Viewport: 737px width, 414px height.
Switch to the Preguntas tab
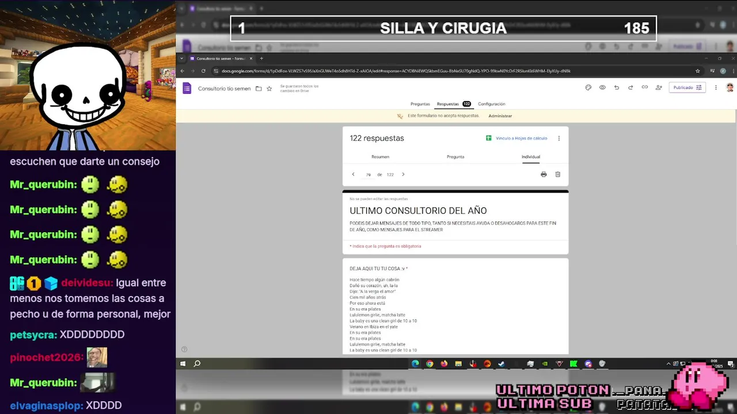pyautogui.click(x=420, y=104)
